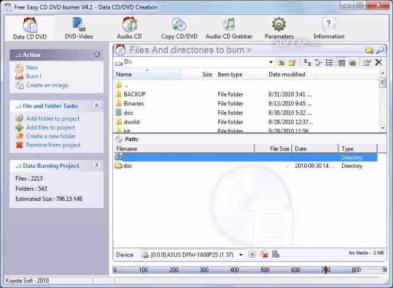Click Add files to project
This screenshot has width=393, height=288.
(x=50, y=127)
